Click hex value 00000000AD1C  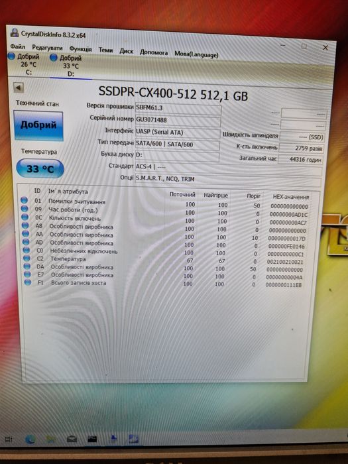288,215
